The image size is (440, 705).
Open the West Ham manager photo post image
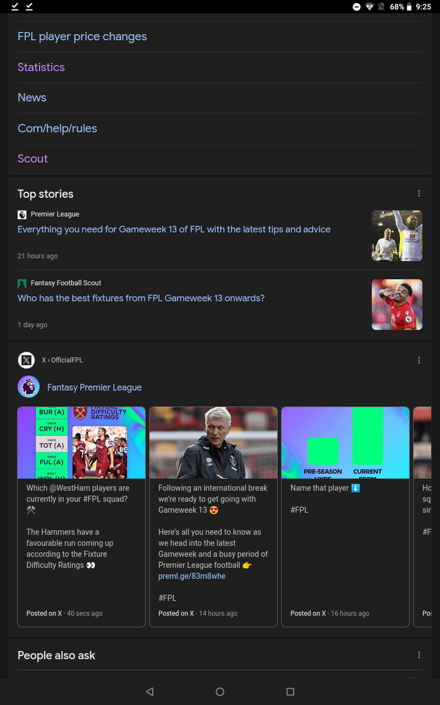(213, 443)
